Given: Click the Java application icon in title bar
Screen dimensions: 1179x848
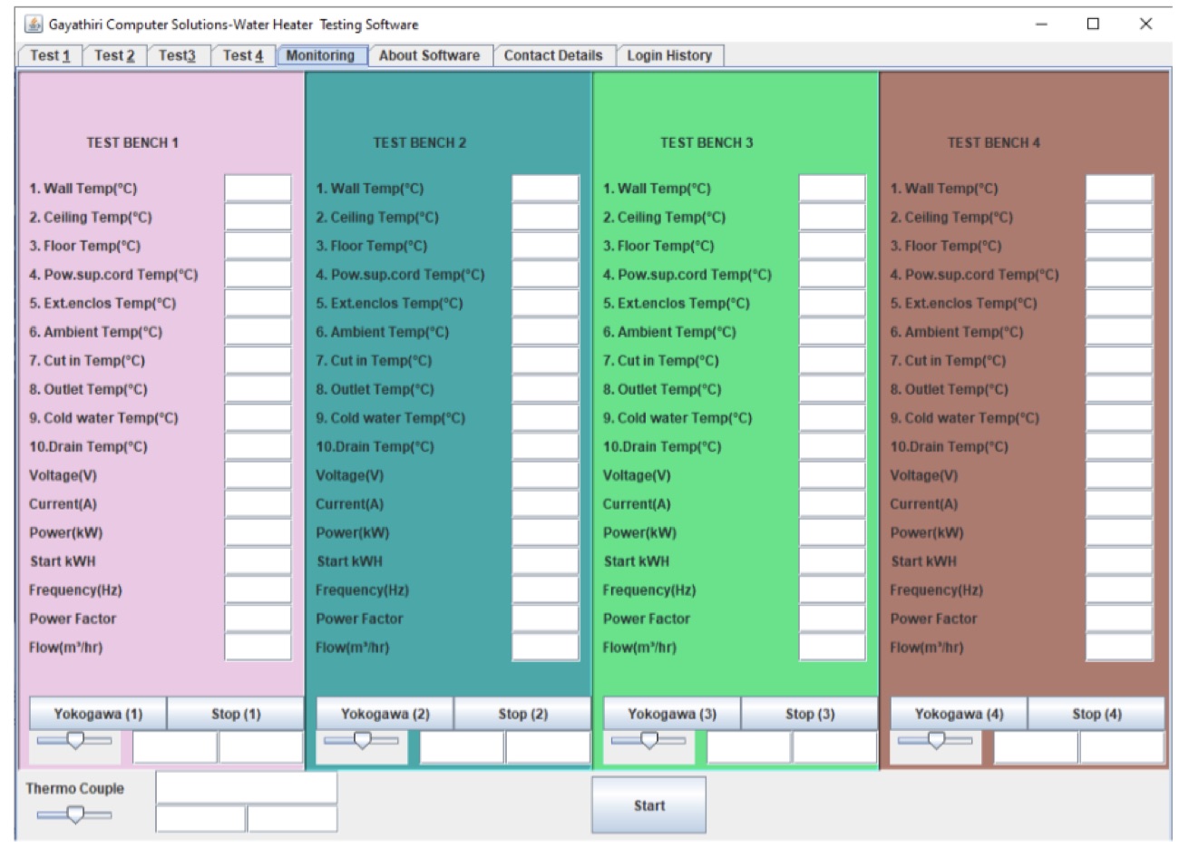Looking at the screenshot, I should [34, 24].
